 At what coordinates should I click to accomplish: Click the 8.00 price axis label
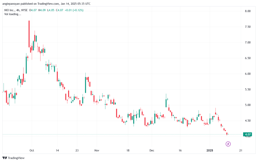point(248,11)
